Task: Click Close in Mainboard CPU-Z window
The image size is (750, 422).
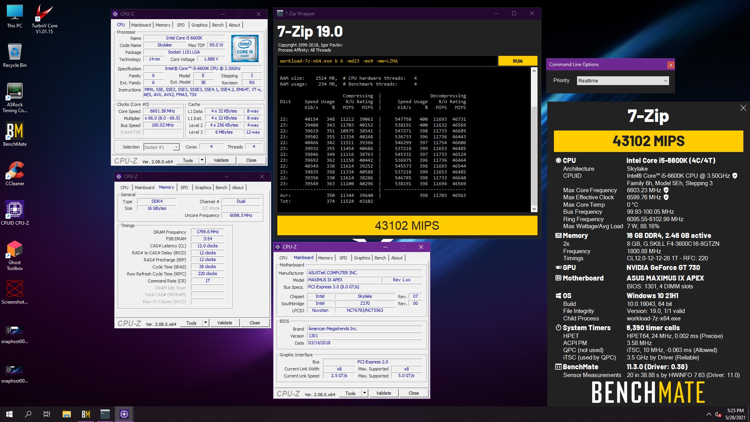Action: point(414,393)
